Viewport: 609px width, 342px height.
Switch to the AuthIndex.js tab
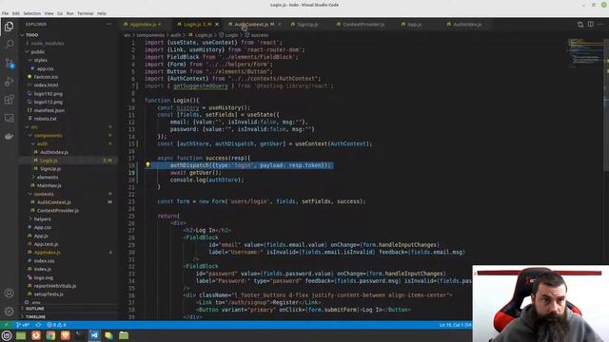[467, 25]
